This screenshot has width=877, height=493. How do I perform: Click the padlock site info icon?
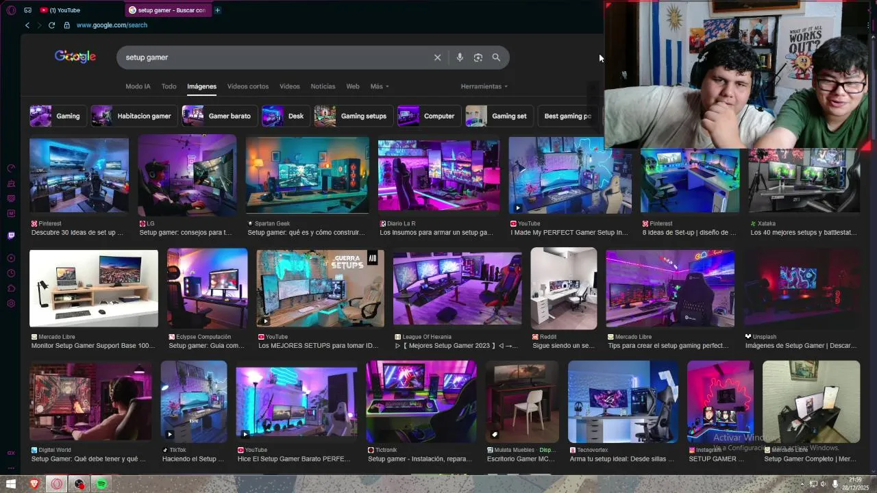tap(66, 25)
